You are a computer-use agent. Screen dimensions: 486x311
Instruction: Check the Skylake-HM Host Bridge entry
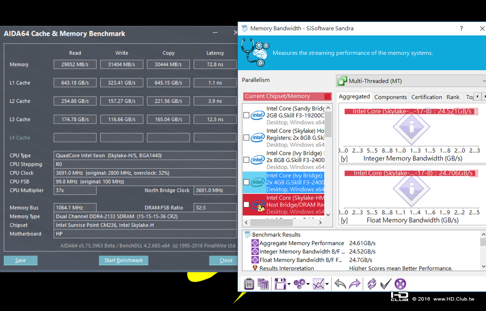point(246,204)
